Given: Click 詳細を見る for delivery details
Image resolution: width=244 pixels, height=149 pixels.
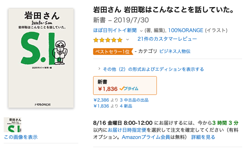Looking at the screenshot, I should coord(203,137).
